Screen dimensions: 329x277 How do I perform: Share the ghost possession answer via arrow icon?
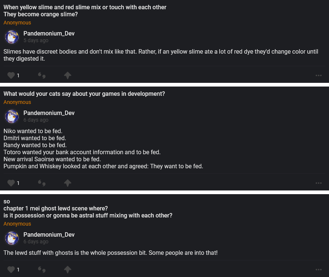tap(67, 270)
